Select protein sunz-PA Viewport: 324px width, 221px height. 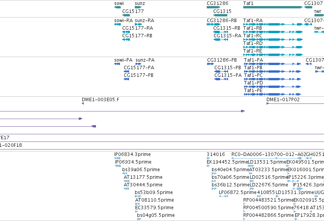coord(138,64)
